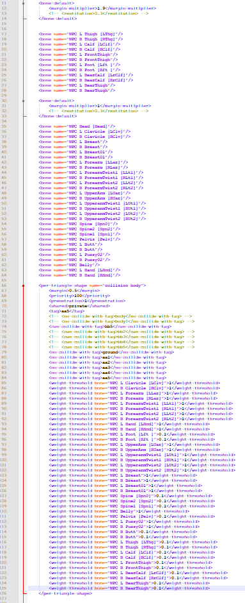Click the no-collide-with-tag "aa1" line
The height and width of the screenshot is (603, 245).
pos(107,357)
